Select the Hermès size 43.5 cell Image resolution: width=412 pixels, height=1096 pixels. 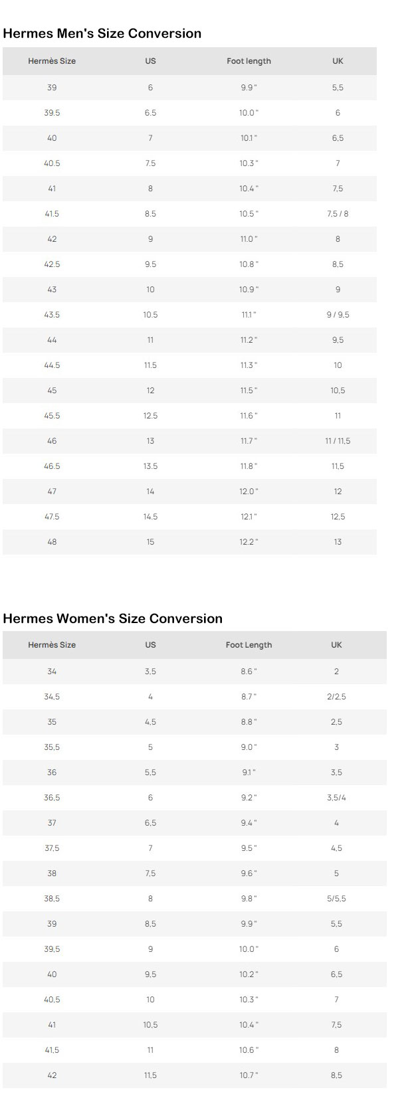[52, 315]
